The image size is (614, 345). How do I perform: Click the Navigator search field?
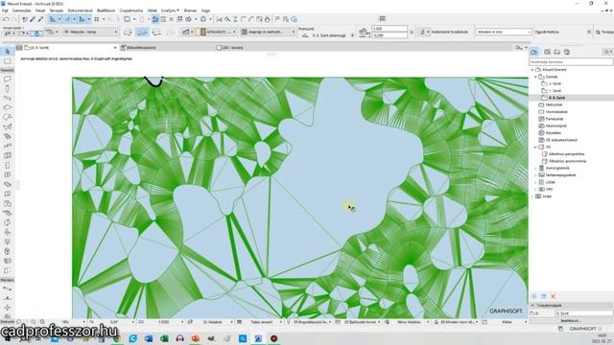pos(571,61)
